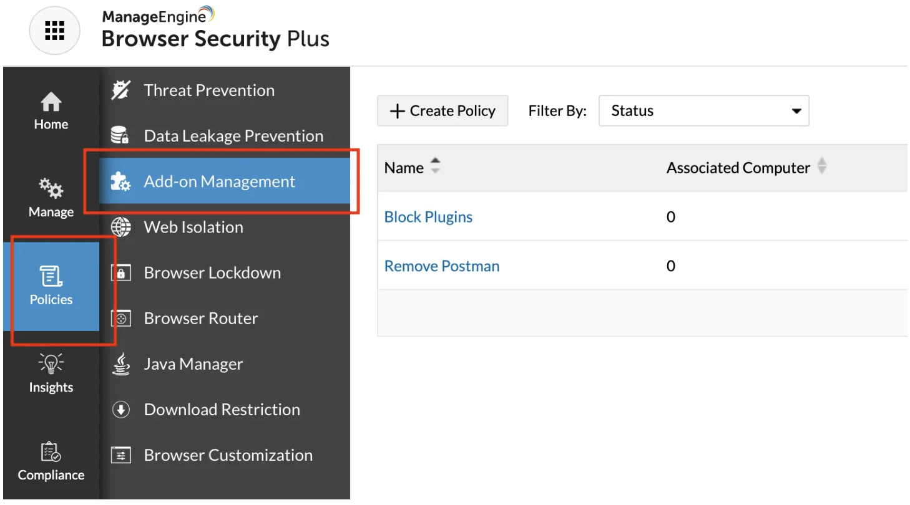The width and height of the screenshot is (910, 505).
Task: Open Download Restriction policies
Action: [x=222, y=410]
